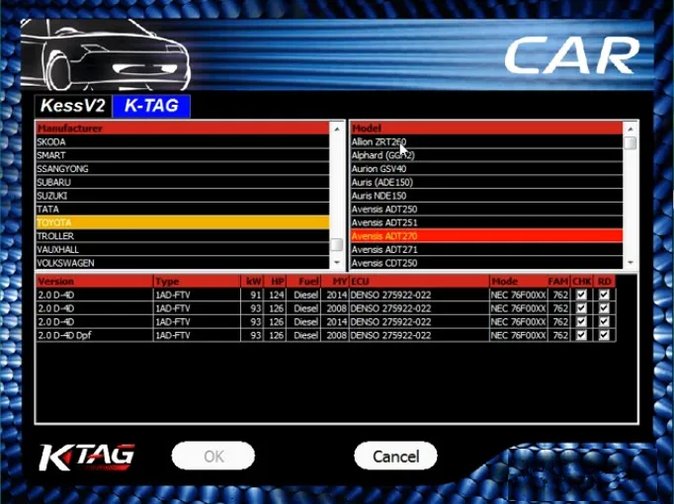Click model list down arrow
The image size is (674, 504).
point(631,262)
